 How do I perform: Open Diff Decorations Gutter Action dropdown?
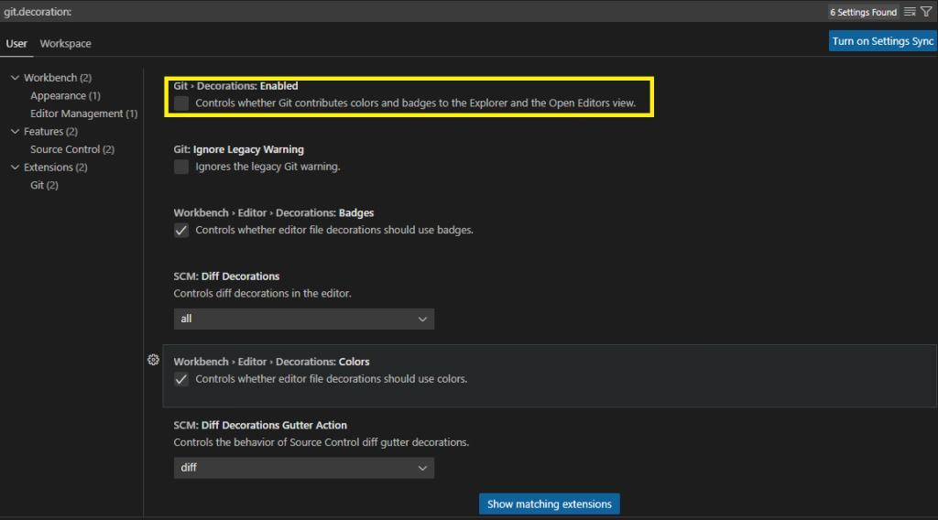pos(304,468)
